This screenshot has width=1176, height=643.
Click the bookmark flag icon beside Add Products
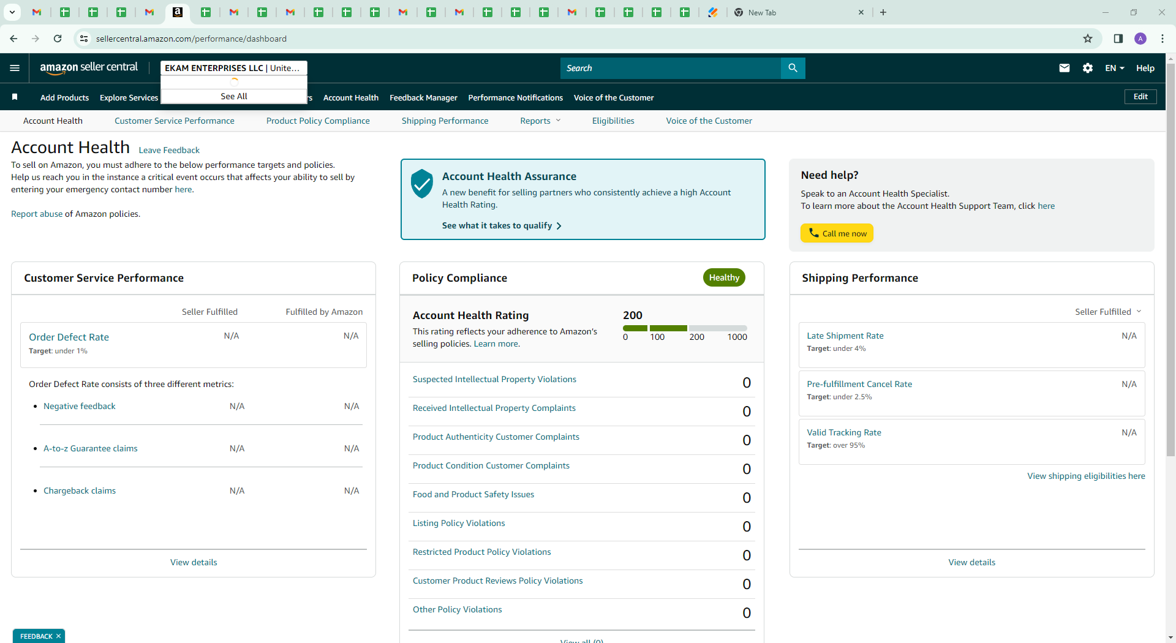coord(15,97)
